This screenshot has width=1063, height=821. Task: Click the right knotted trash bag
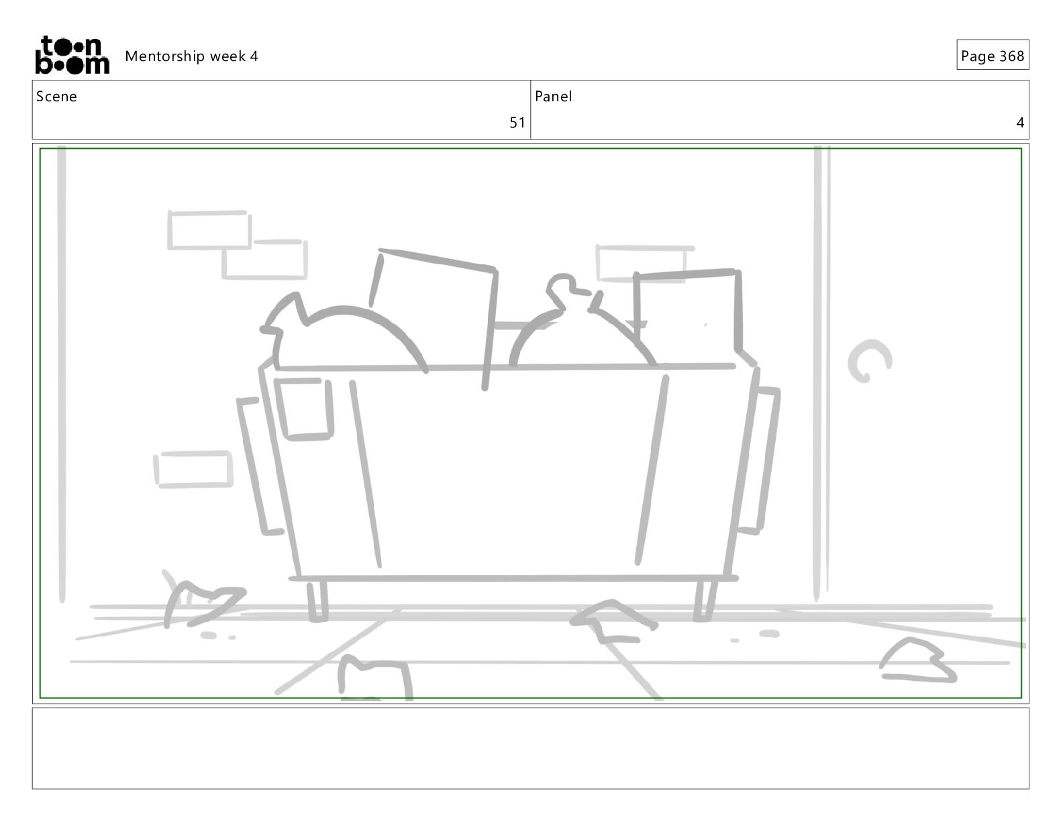(580, 322)
